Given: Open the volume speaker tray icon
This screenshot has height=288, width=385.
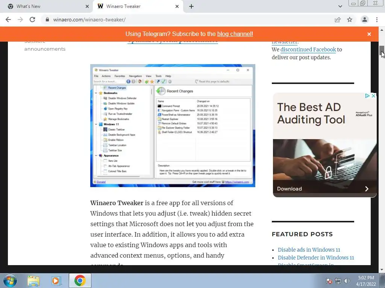Looking at the screenshot, I should click(347, 281).
